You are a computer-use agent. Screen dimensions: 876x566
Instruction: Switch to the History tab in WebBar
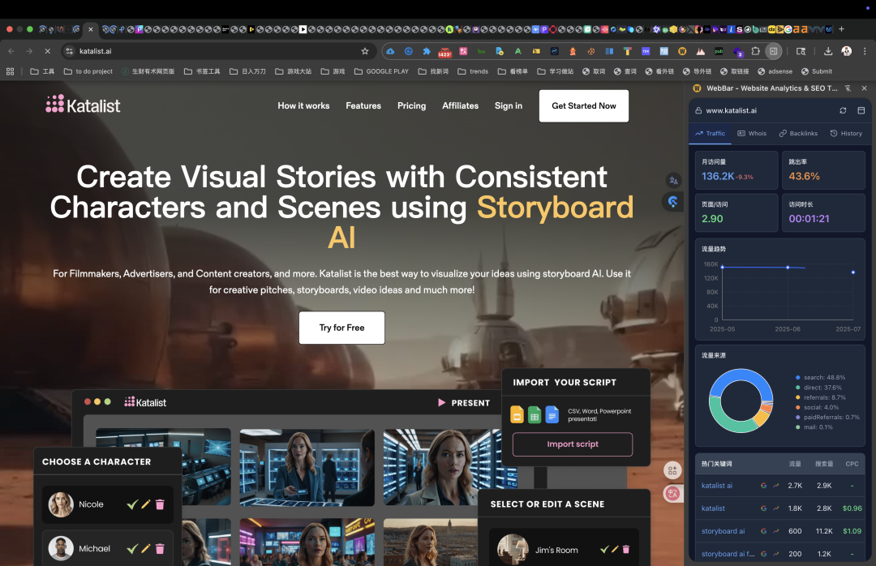click(846, 134)
